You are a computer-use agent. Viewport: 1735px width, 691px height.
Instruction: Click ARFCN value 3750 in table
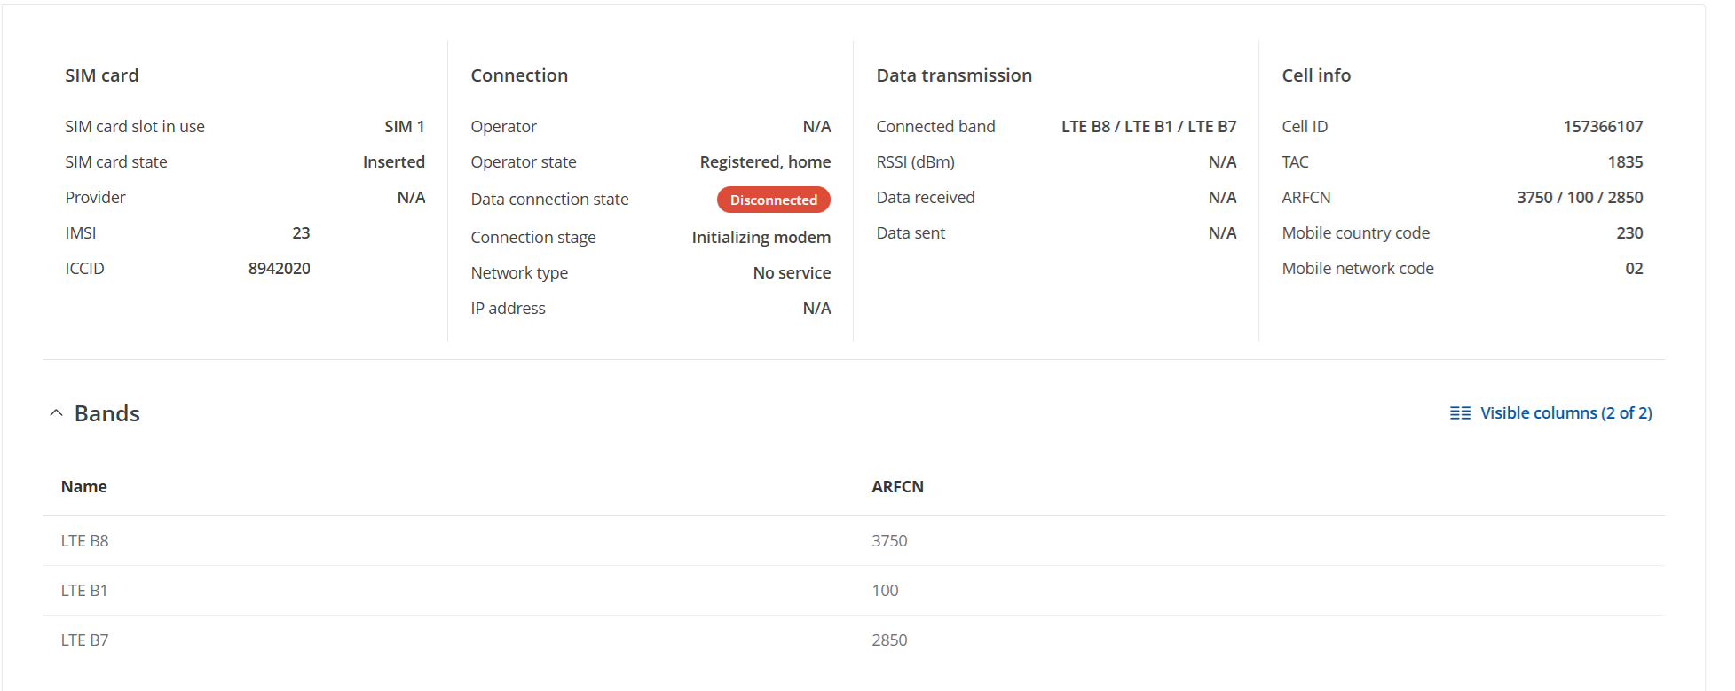coord(889,541)
